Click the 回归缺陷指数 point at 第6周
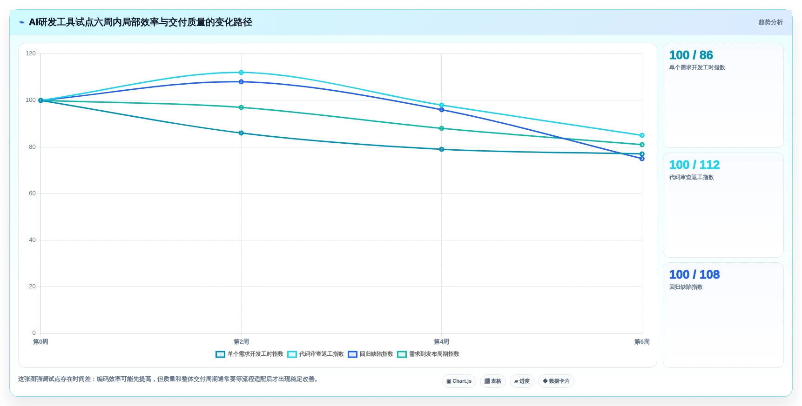The image size is (802, 406). coord(642,159)
